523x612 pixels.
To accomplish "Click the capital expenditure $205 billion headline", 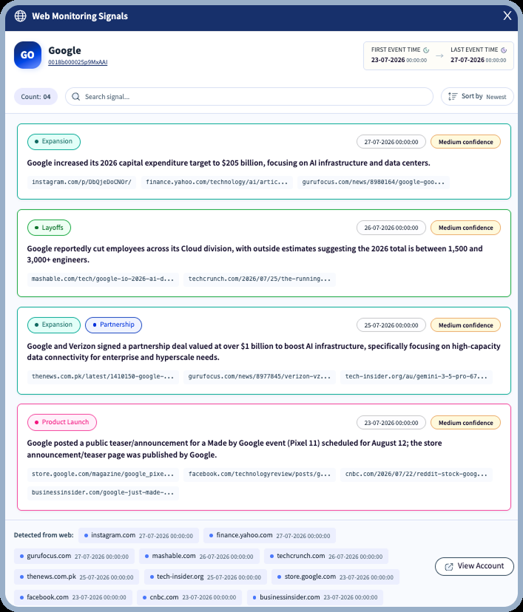I will (229, 163).
